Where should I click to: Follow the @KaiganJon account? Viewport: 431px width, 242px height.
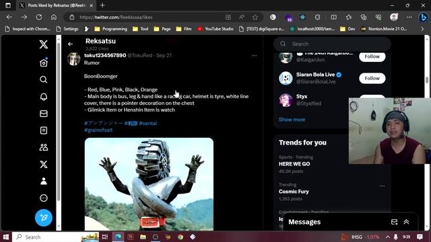click(372, 56)
